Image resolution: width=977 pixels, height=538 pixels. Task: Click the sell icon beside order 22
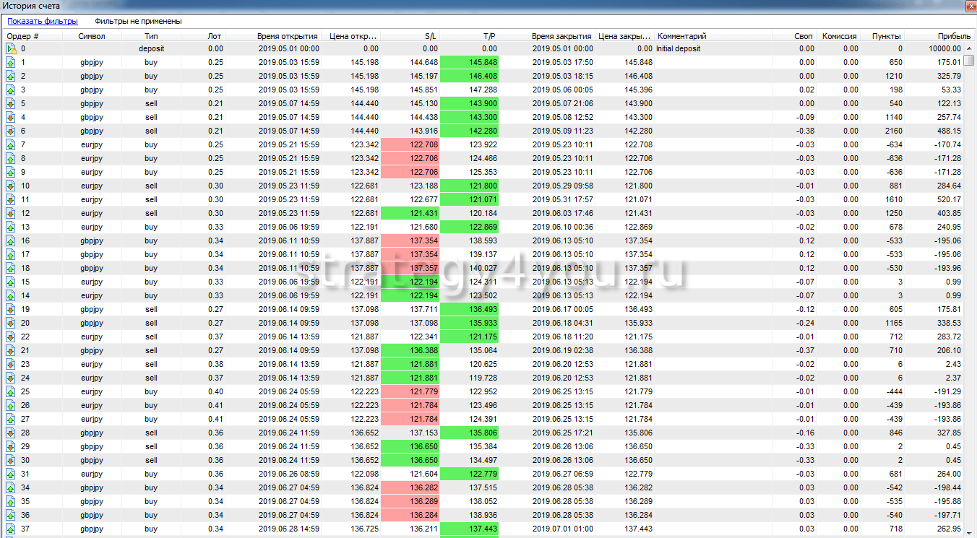[x=11, y=337]
